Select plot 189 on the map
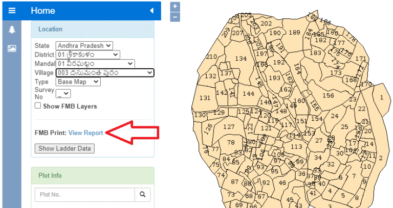 click(x=295, y=33)
